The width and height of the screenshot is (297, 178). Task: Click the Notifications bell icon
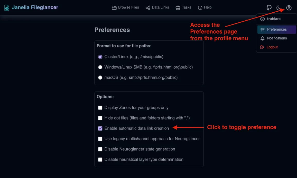tap(262, 38)
